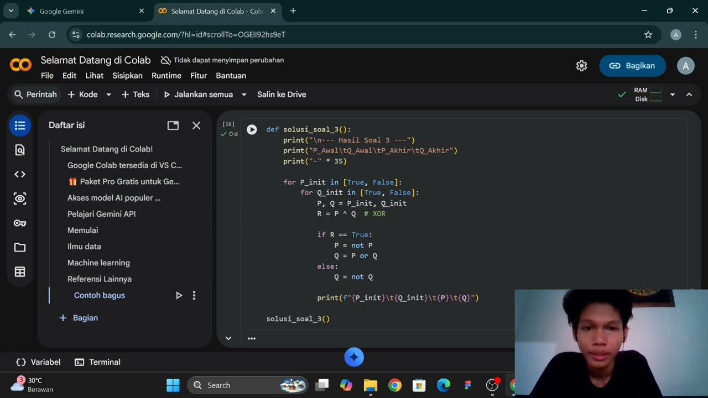Add a text cell with Teks
This screenshot has width=708, height=398.
coord(136,95)
